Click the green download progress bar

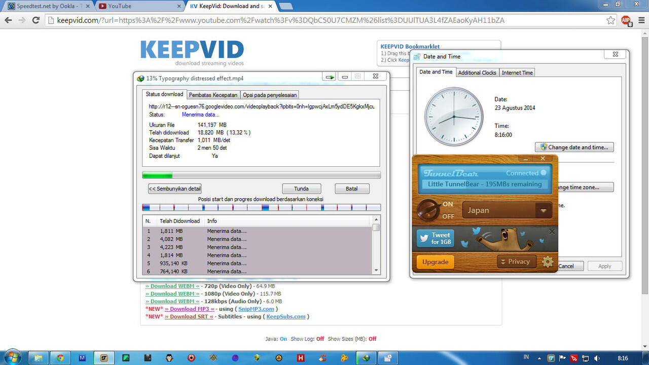click(262, 175)
